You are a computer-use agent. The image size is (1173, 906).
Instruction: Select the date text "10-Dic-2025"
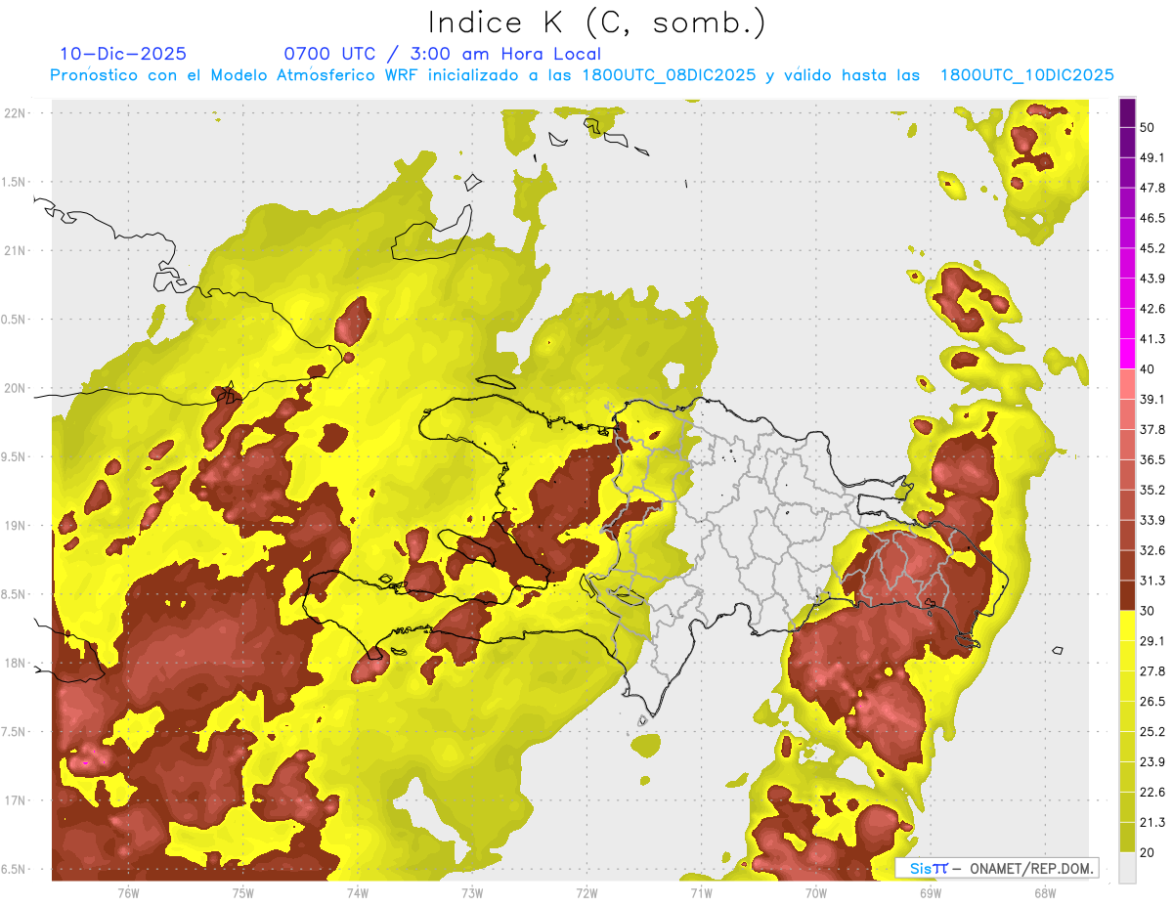122,54
